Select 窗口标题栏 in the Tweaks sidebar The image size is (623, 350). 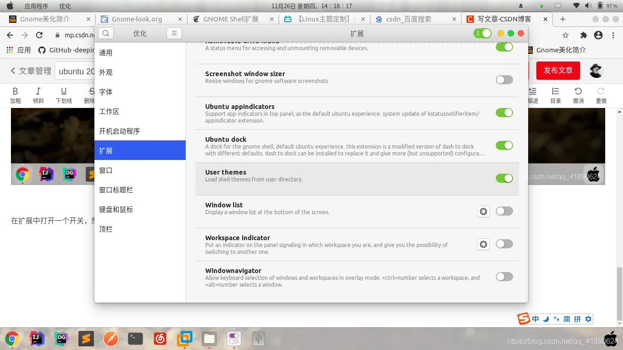pyautogui.click(x=140, y=190)
